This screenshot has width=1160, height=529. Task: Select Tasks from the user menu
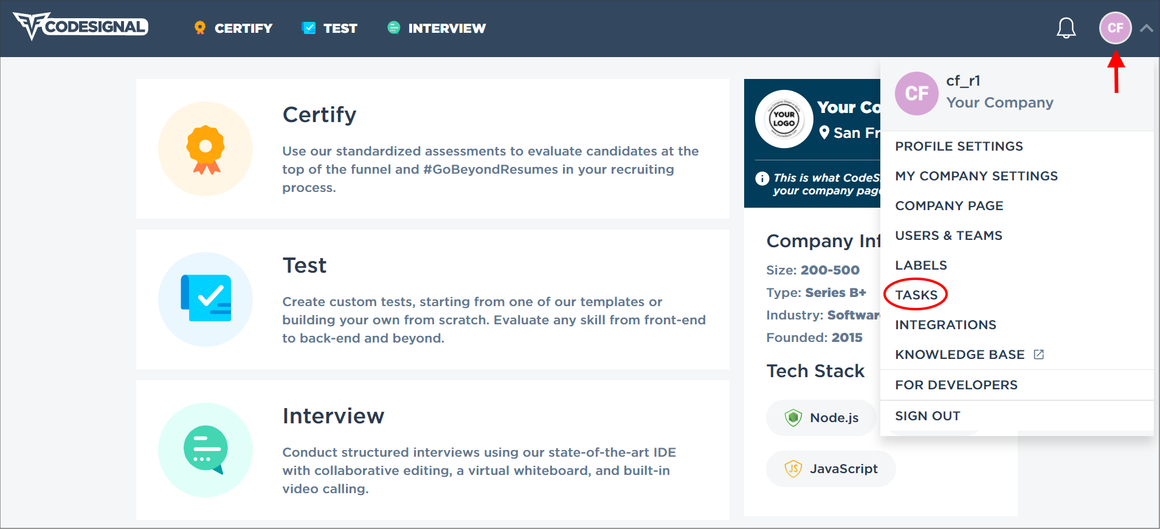(x=916, y=295)
